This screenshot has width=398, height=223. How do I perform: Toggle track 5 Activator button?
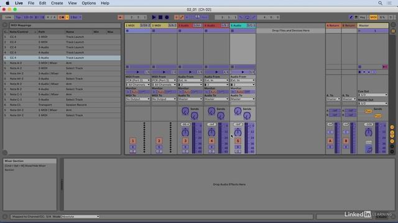pos(238,141)
